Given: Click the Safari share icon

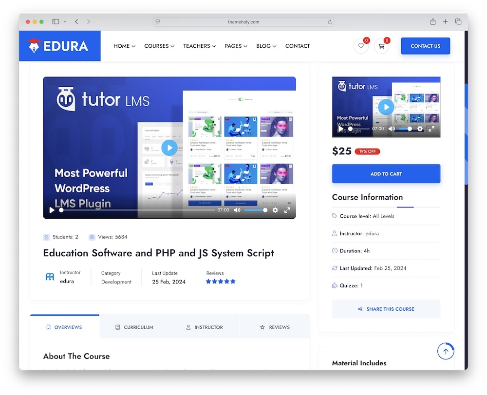Looking at the screenshot, I should tap(432, 21).
